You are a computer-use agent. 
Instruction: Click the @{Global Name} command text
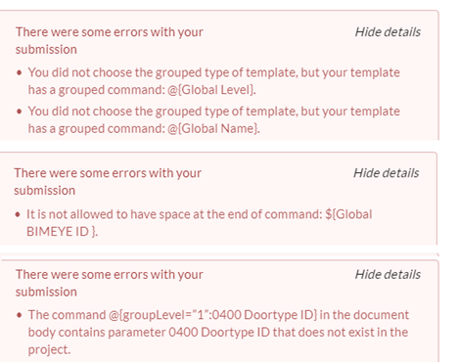[x=213, y=128]
